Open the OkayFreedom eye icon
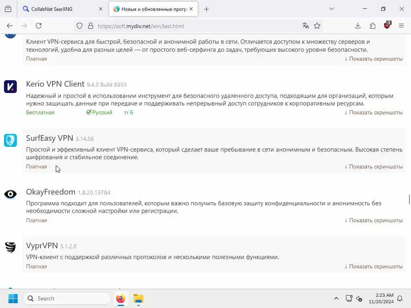The height and width of the screenshot is (308, 411). (x=10, y=194)
